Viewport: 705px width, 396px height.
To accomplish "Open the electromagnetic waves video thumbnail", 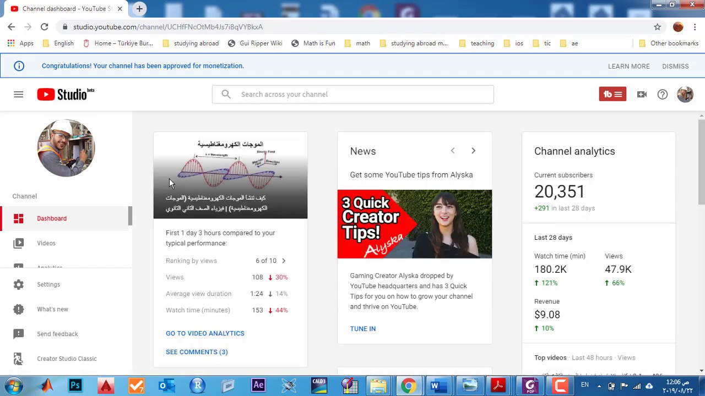I will click(x=230, y=175).
